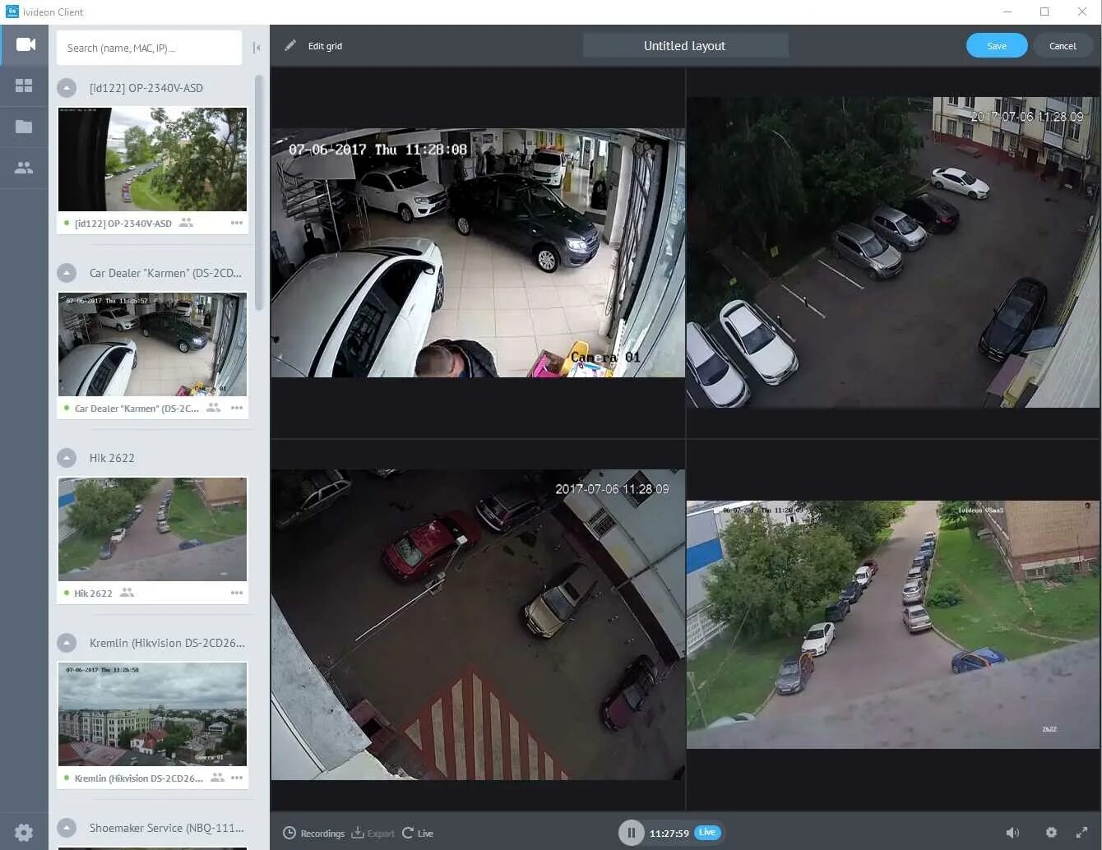
Task: Select the car showroom video cell
Action: click(x=478, y=252)
